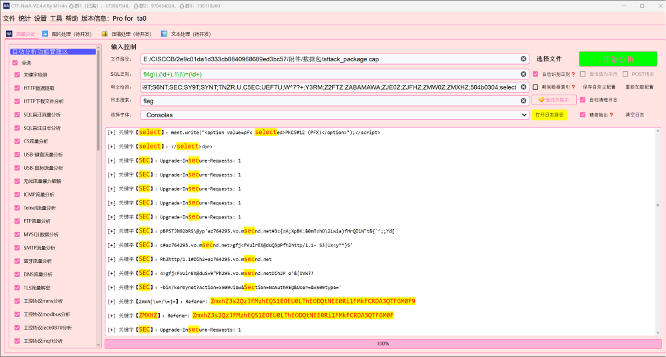Image resolution: width=666 pixels, height=357 pixels.
Task: Toggle Telnet流量分析 checkbox
Action: [17, 208]
